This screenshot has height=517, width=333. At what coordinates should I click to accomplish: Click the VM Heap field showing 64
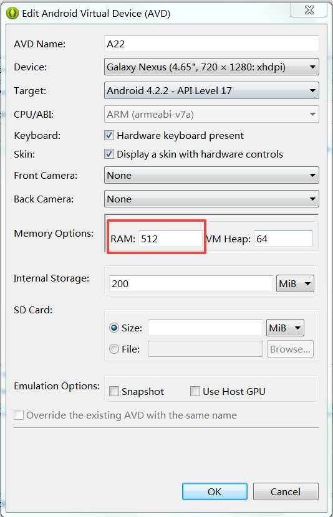pos(283,239)
